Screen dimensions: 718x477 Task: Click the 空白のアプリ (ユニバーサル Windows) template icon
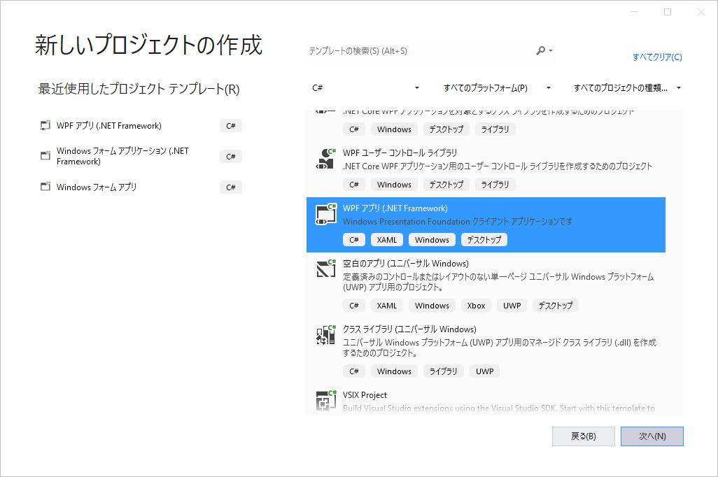pos(323,270)
